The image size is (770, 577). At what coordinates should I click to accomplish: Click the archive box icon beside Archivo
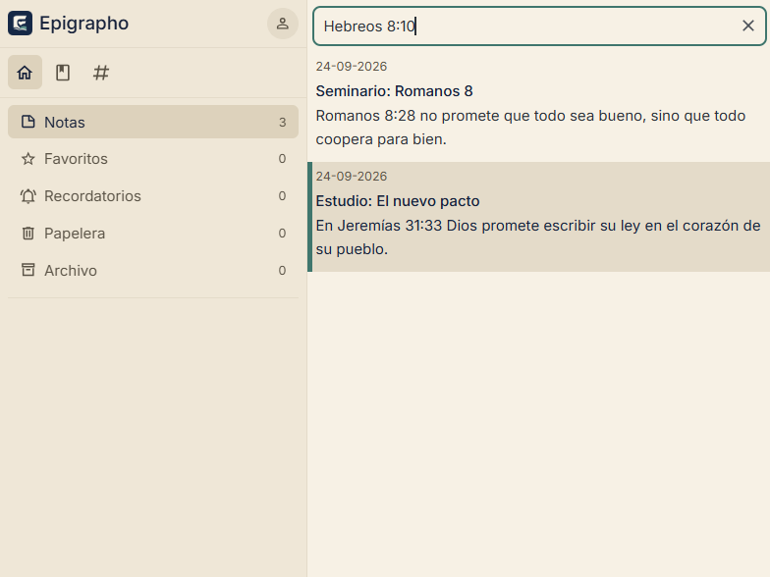point(27,270)
